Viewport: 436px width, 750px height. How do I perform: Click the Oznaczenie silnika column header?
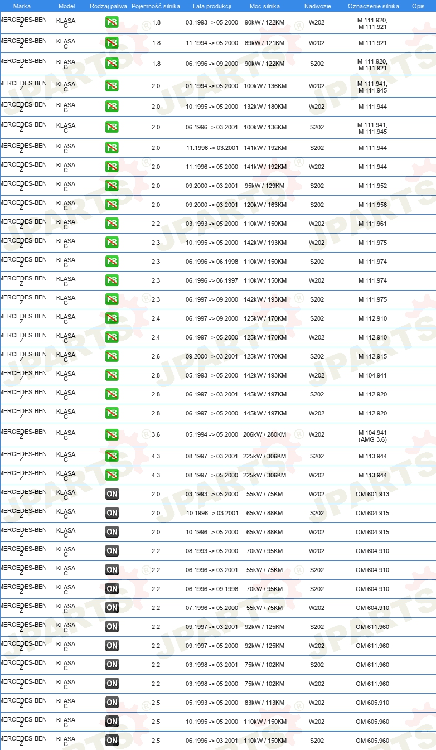tap(373, 6)
